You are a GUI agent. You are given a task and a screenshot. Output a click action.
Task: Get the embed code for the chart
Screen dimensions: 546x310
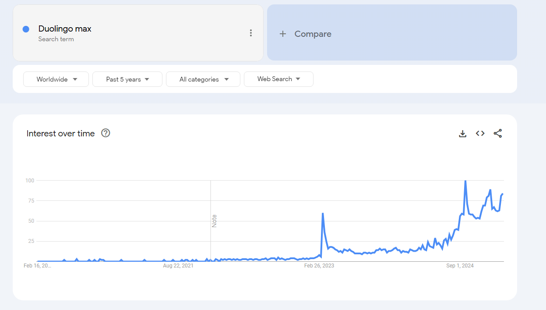(x=480, y=133)
